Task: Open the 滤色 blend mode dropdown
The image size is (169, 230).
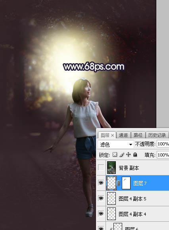Action: tap(116, 145)
